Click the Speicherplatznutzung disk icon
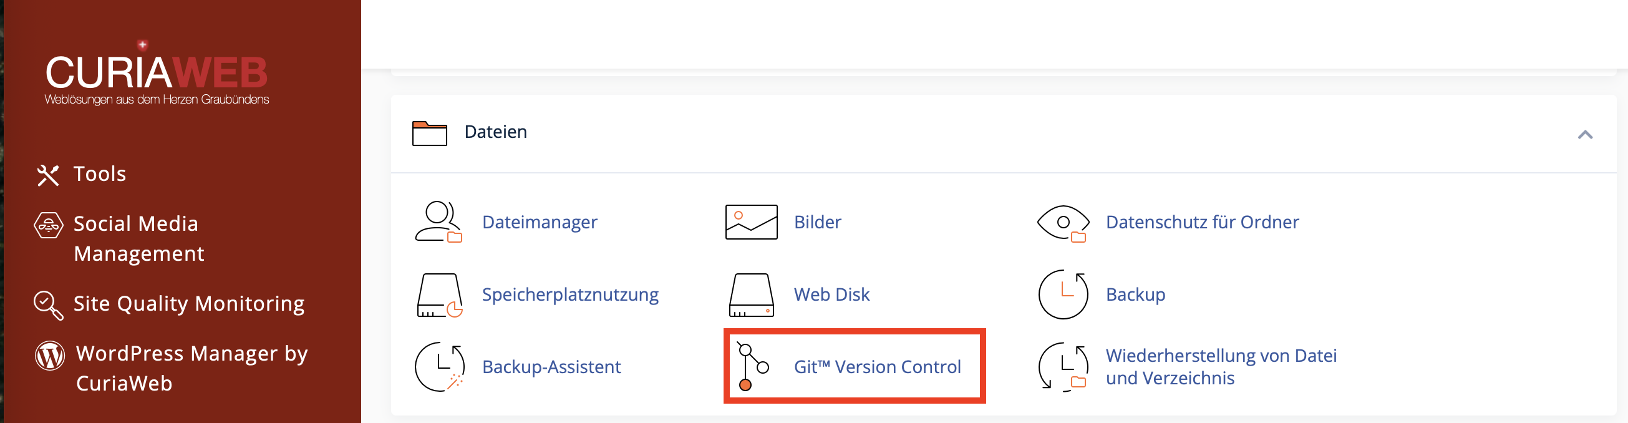1628x423 pixels. click(439, 294)
